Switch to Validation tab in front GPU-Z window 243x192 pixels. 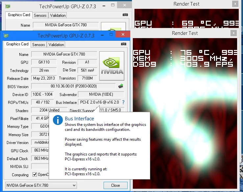click(56, 45)
